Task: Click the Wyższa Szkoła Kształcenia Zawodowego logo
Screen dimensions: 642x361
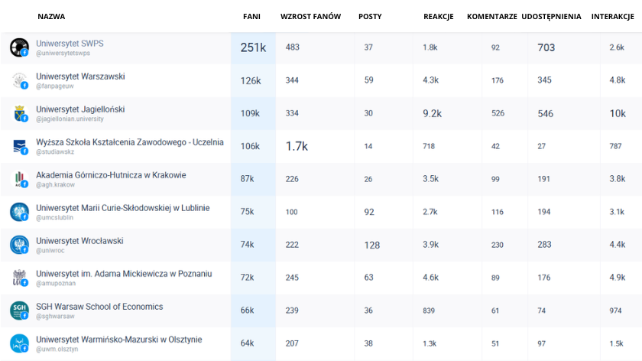Action: point(19,146)
